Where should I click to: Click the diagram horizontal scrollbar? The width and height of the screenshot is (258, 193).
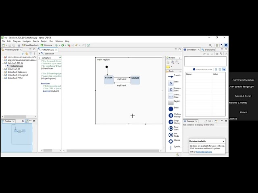pyautogui.click(x=112, y=151)
